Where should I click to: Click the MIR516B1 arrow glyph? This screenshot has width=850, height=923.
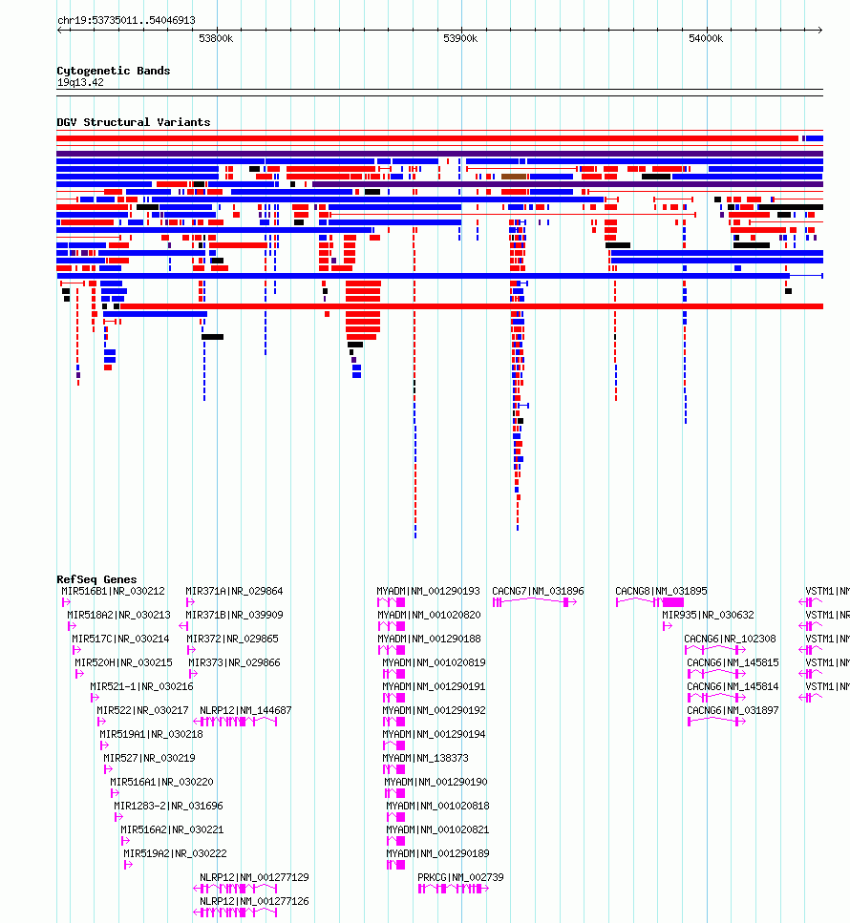(66, 602)
